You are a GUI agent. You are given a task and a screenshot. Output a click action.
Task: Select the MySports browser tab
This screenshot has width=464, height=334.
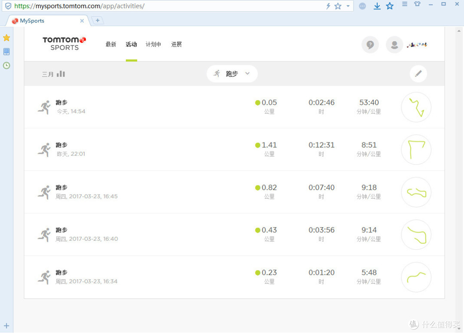[x=47, y=21]
